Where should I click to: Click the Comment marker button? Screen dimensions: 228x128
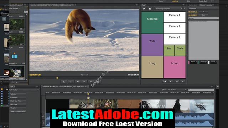point(18,98)
